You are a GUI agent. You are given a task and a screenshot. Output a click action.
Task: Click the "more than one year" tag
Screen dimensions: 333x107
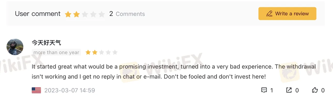pyautogui.click(x=56, y=52)
